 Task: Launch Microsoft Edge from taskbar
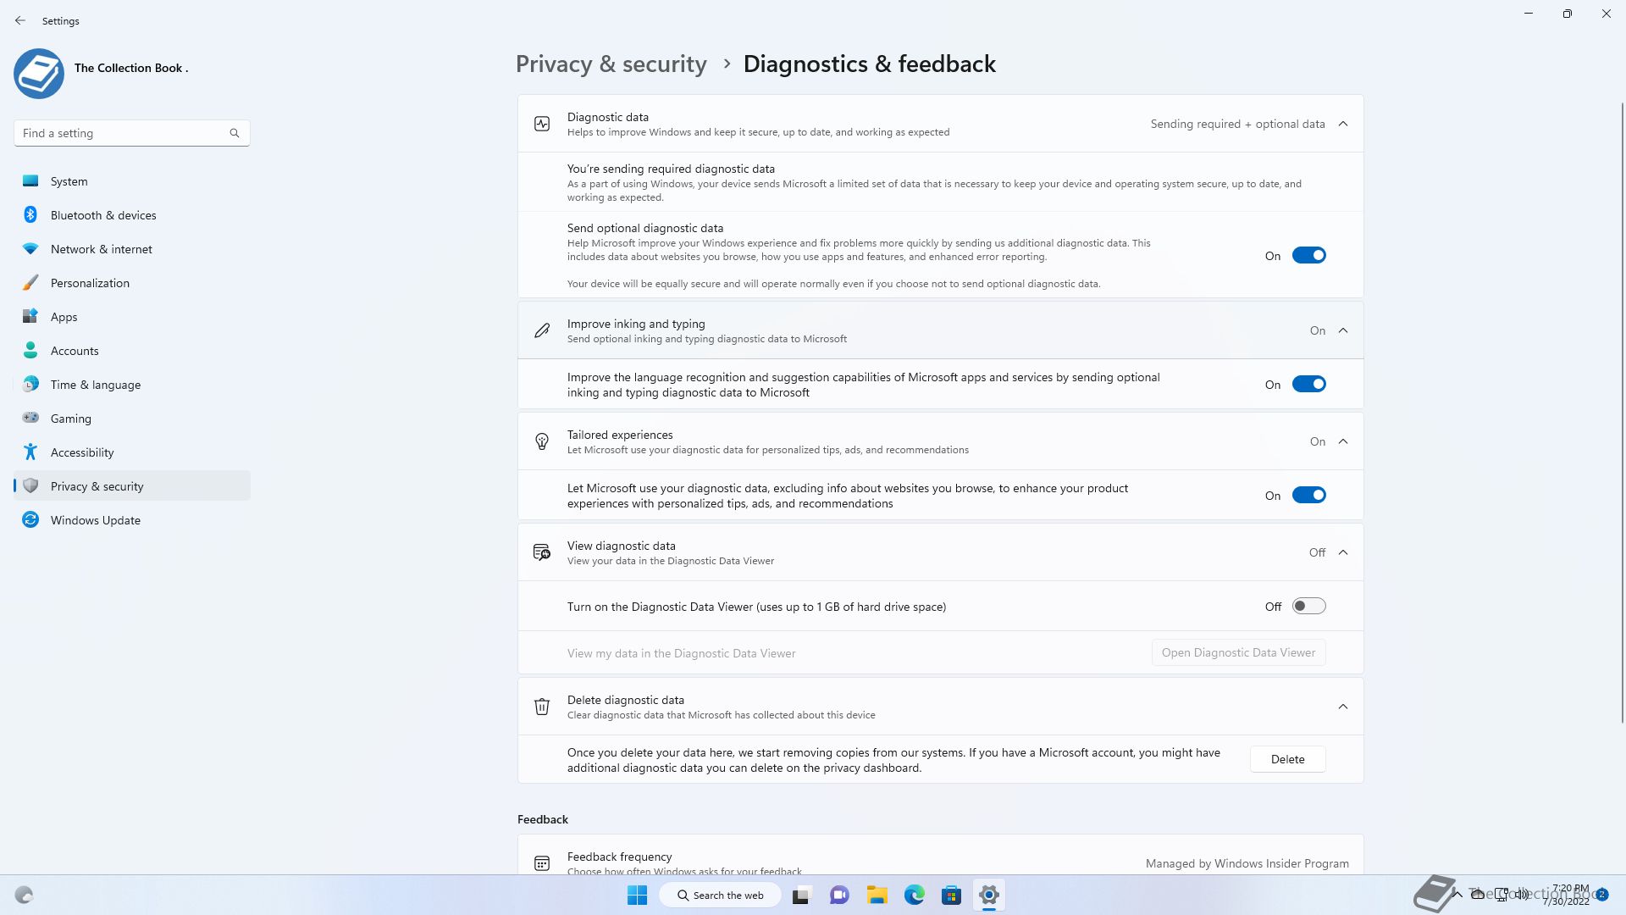coord(914,895)
